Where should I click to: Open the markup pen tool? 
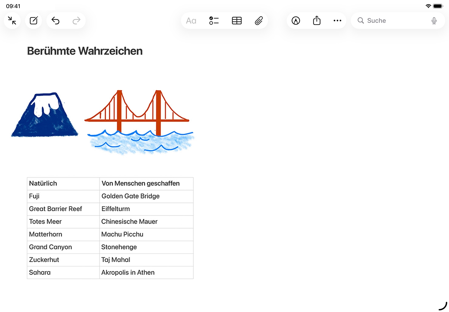(296, 21)
